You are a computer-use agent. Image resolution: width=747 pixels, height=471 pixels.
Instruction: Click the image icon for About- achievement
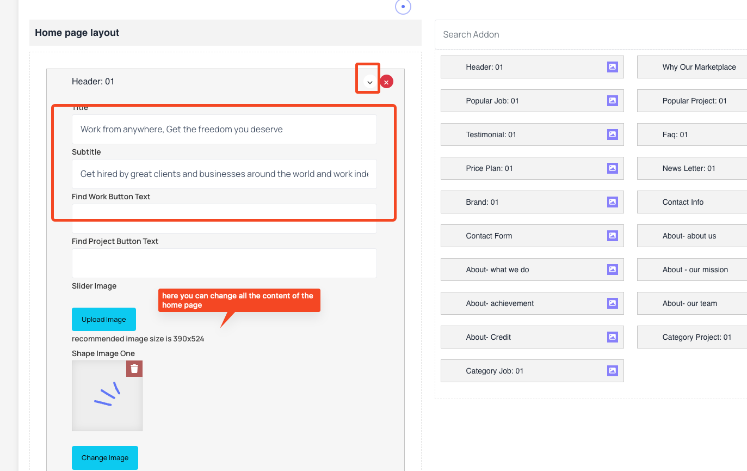pos(613,303)
